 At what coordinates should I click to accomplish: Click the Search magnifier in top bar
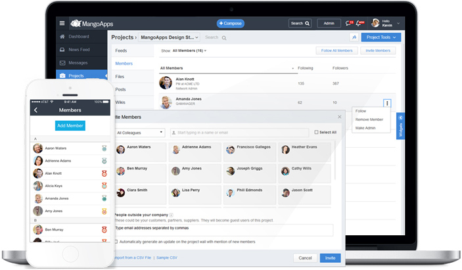coord(307,23)
